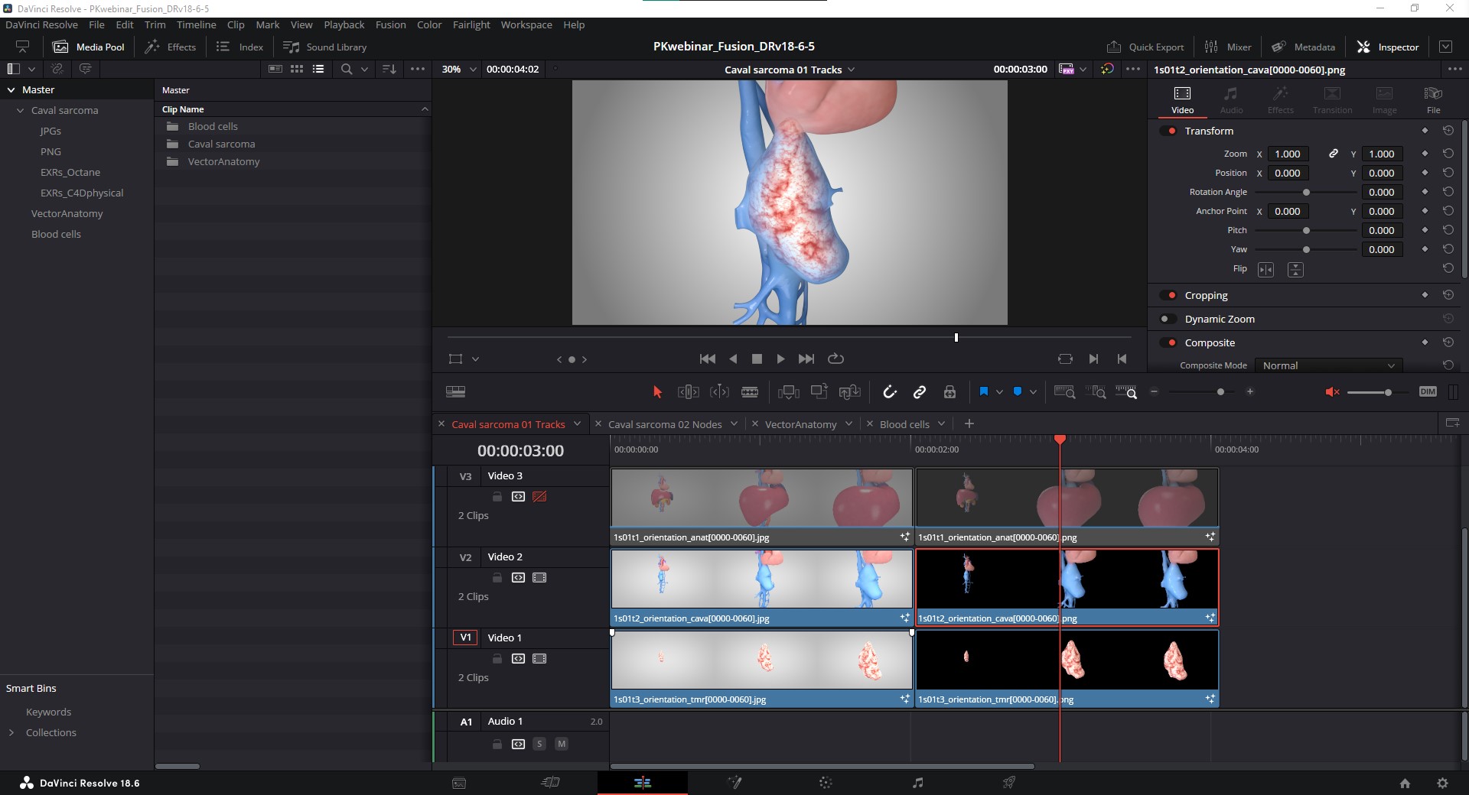This screenshot has width=1469, height=795.
Task: Mute audio with red speaker icon
Action: 1332,391
